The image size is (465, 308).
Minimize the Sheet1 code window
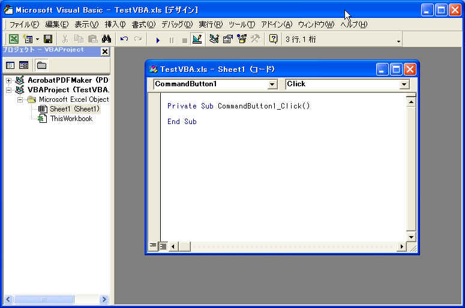pos(382,70)
